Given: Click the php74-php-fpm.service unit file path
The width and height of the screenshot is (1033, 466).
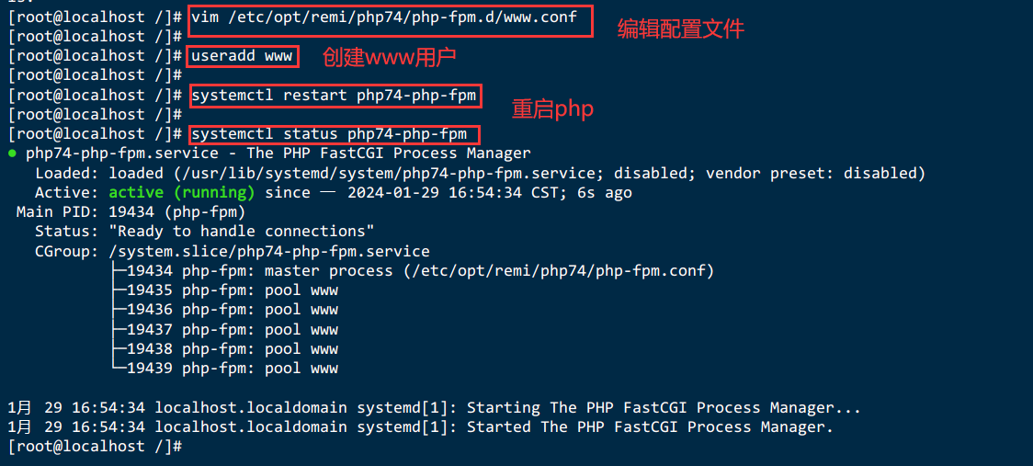Looking at the screenshot, I should [x=384, y=174].
